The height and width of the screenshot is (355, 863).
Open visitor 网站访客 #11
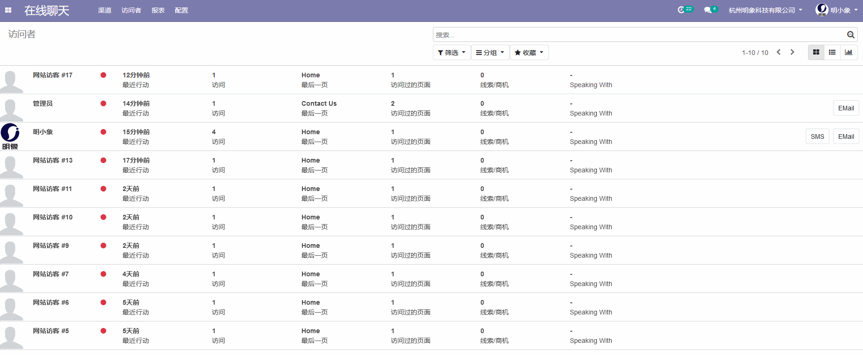tap(52, 189)
